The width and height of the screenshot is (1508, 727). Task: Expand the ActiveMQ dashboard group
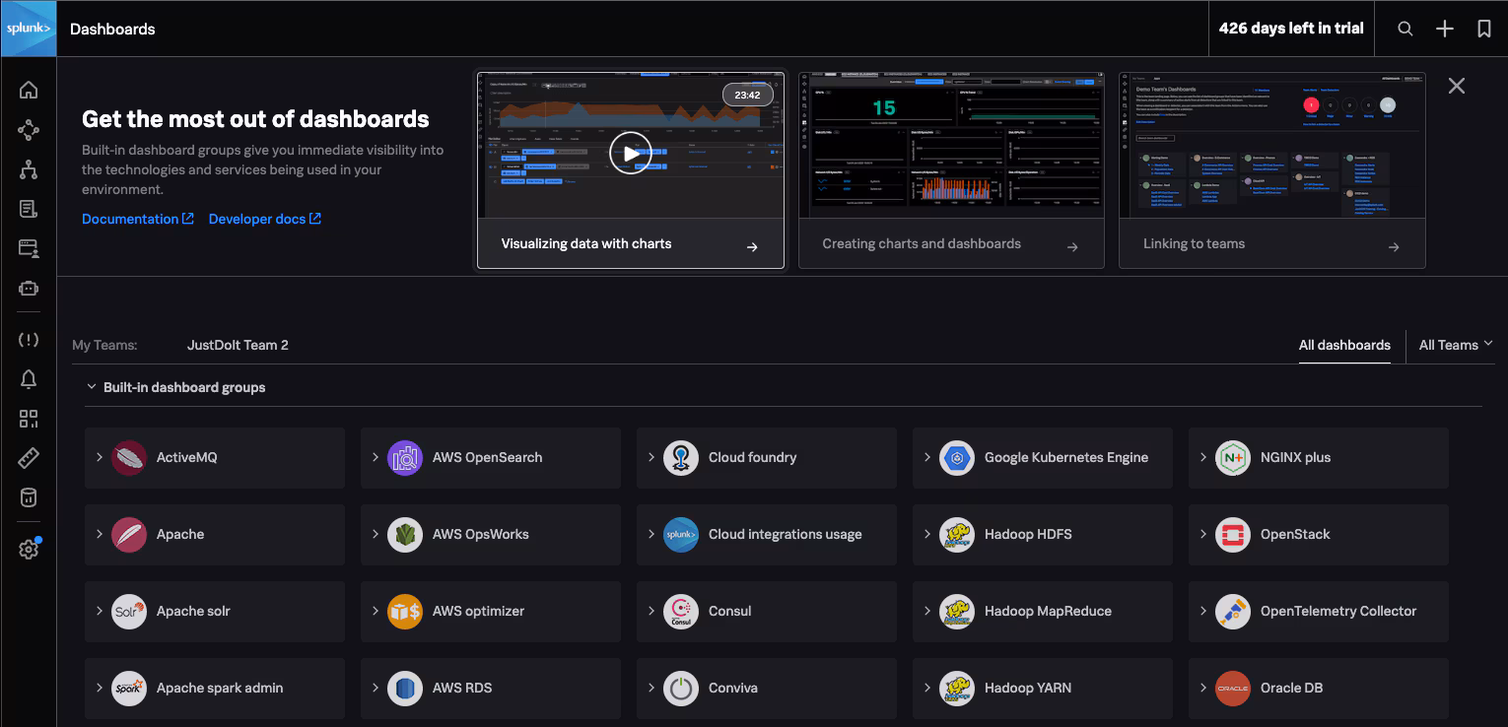pyautogui.click(x=100, y=457)
